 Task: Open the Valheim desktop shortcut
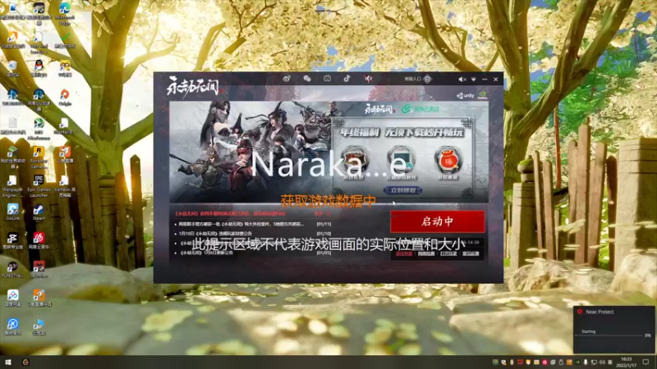pos(65,186)
